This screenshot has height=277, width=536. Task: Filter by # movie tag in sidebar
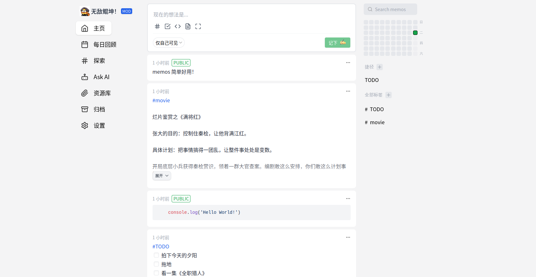pos(375,122)
